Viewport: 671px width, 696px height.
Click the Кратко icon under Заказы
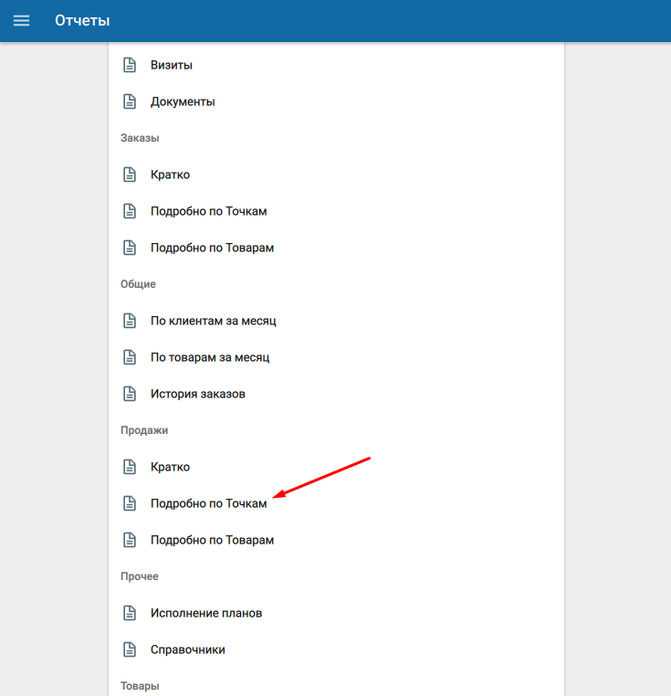pos(130,174)
